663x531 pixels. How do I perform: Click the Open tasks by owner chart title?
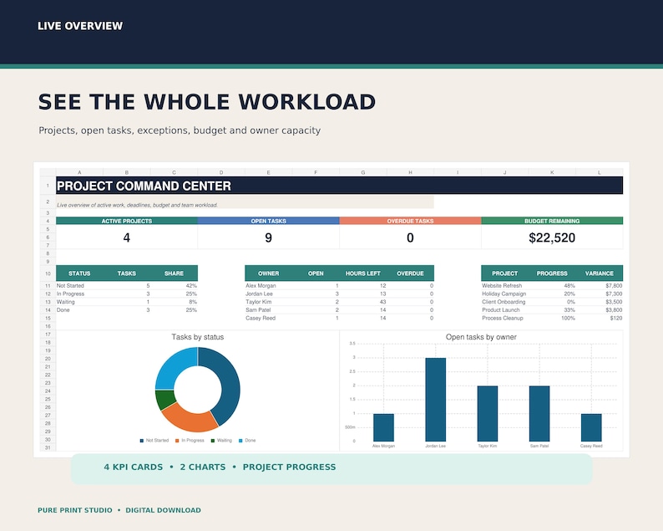481,337
